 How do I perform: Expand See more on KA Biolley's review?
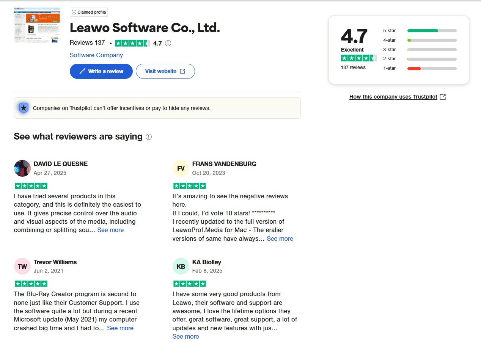click(x=185, y=336)
